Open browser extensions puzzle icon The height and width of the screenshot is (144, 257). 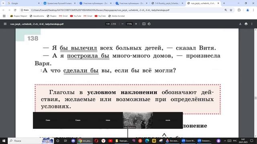pyautogui.click(x=239, y=10)
